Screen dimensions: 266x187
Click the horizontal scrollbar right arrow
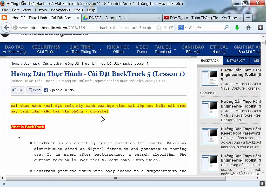[x=258, y=178]
